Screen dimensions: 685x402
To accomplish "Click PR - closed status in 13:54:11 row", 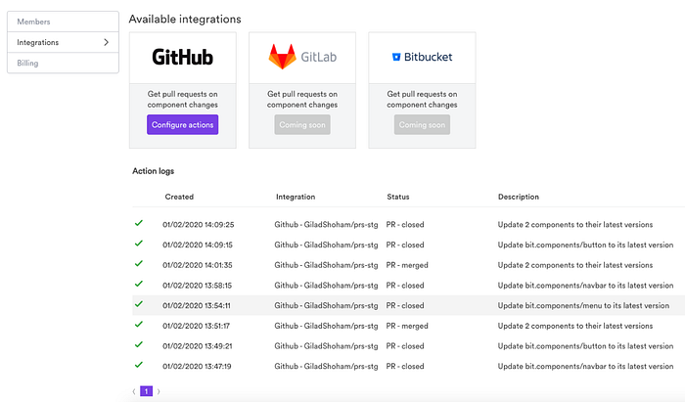I will point(405,305).
